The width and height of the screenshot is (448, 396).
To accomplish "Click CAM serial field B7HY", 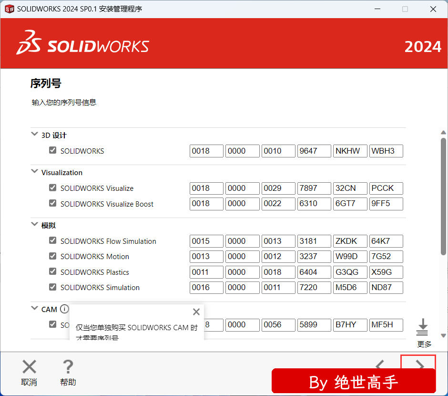I will 350,325.
